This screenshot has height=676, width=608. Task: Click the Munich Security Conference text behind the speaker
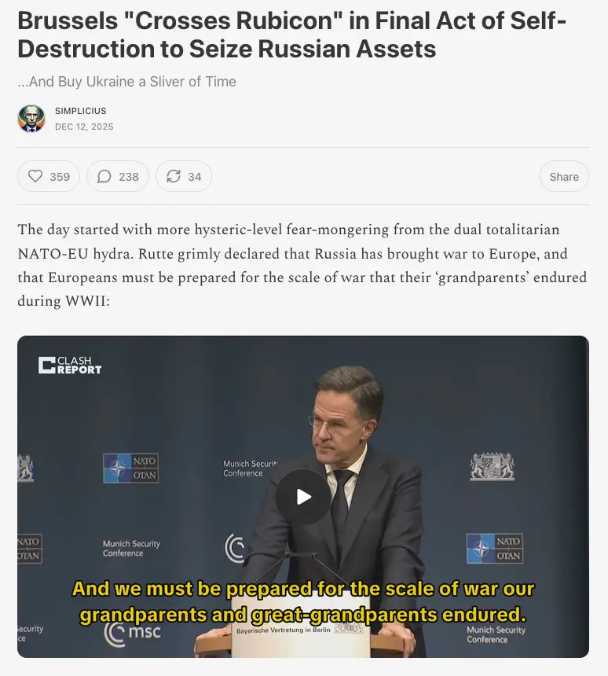pos(251,468)
